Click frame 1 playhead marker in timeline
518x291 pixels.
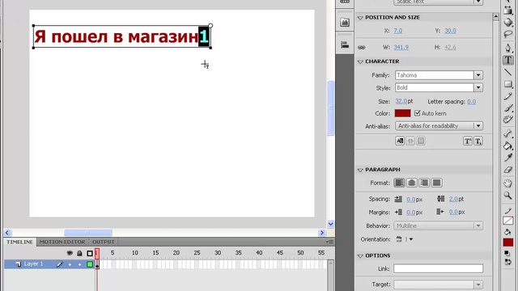pos(97,253)
